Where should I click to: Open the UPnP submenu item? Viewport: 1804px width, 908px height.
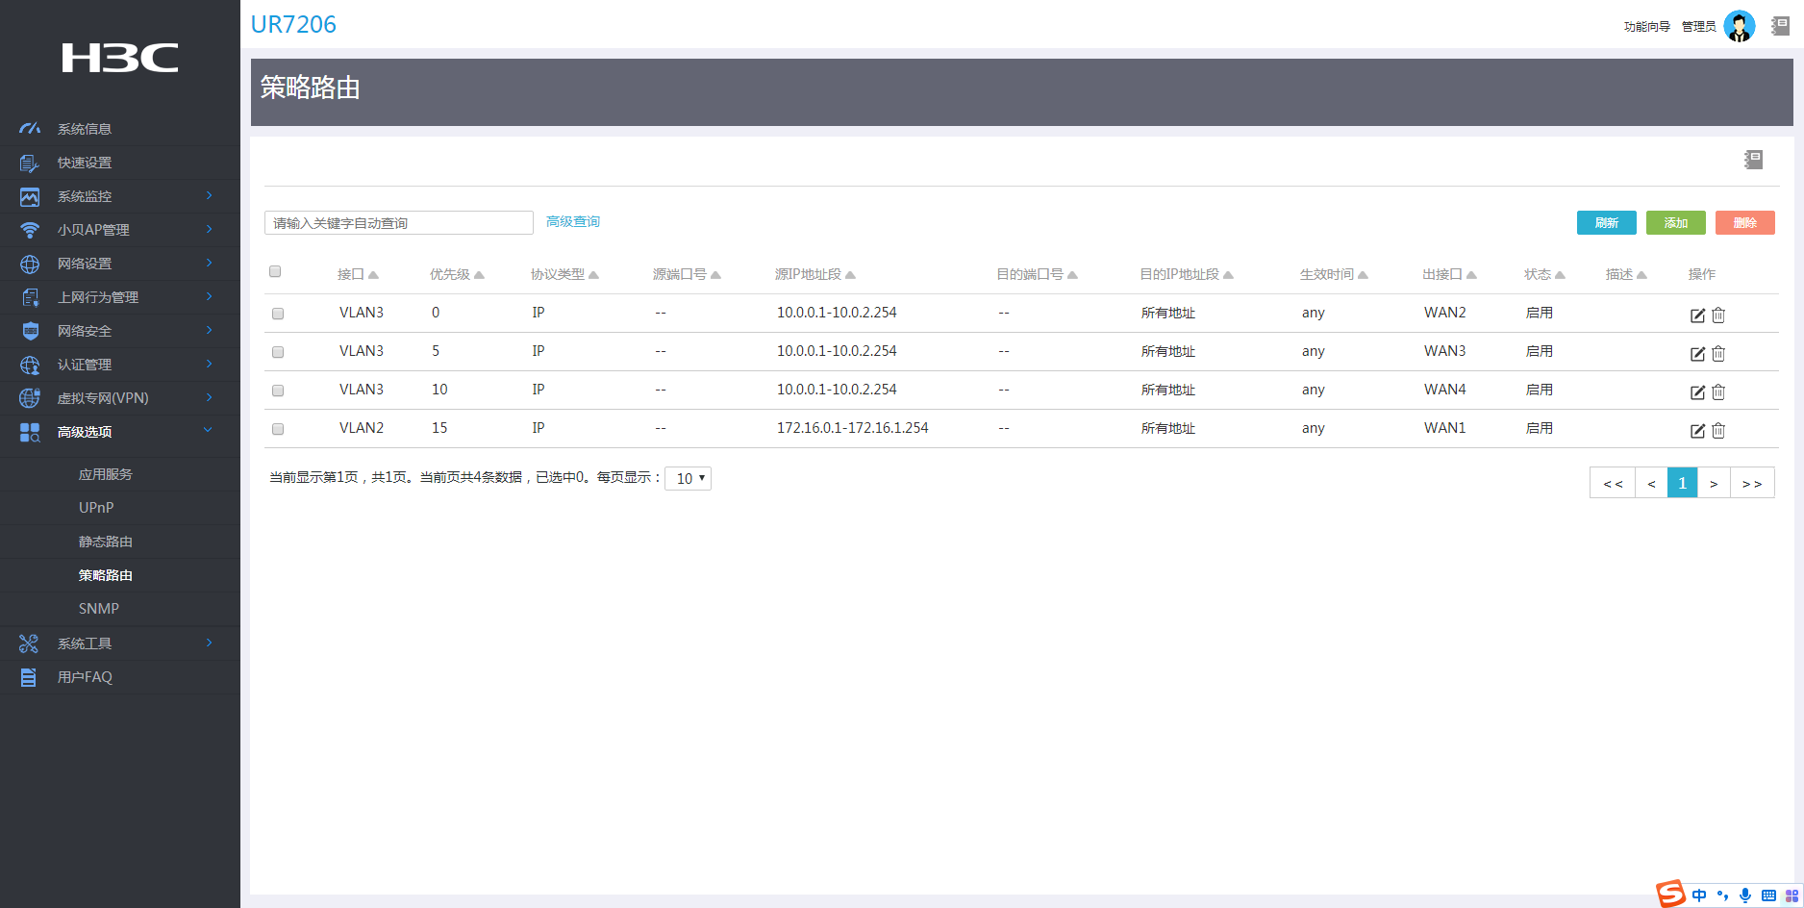pyautogui.click(x=96, y=508)
